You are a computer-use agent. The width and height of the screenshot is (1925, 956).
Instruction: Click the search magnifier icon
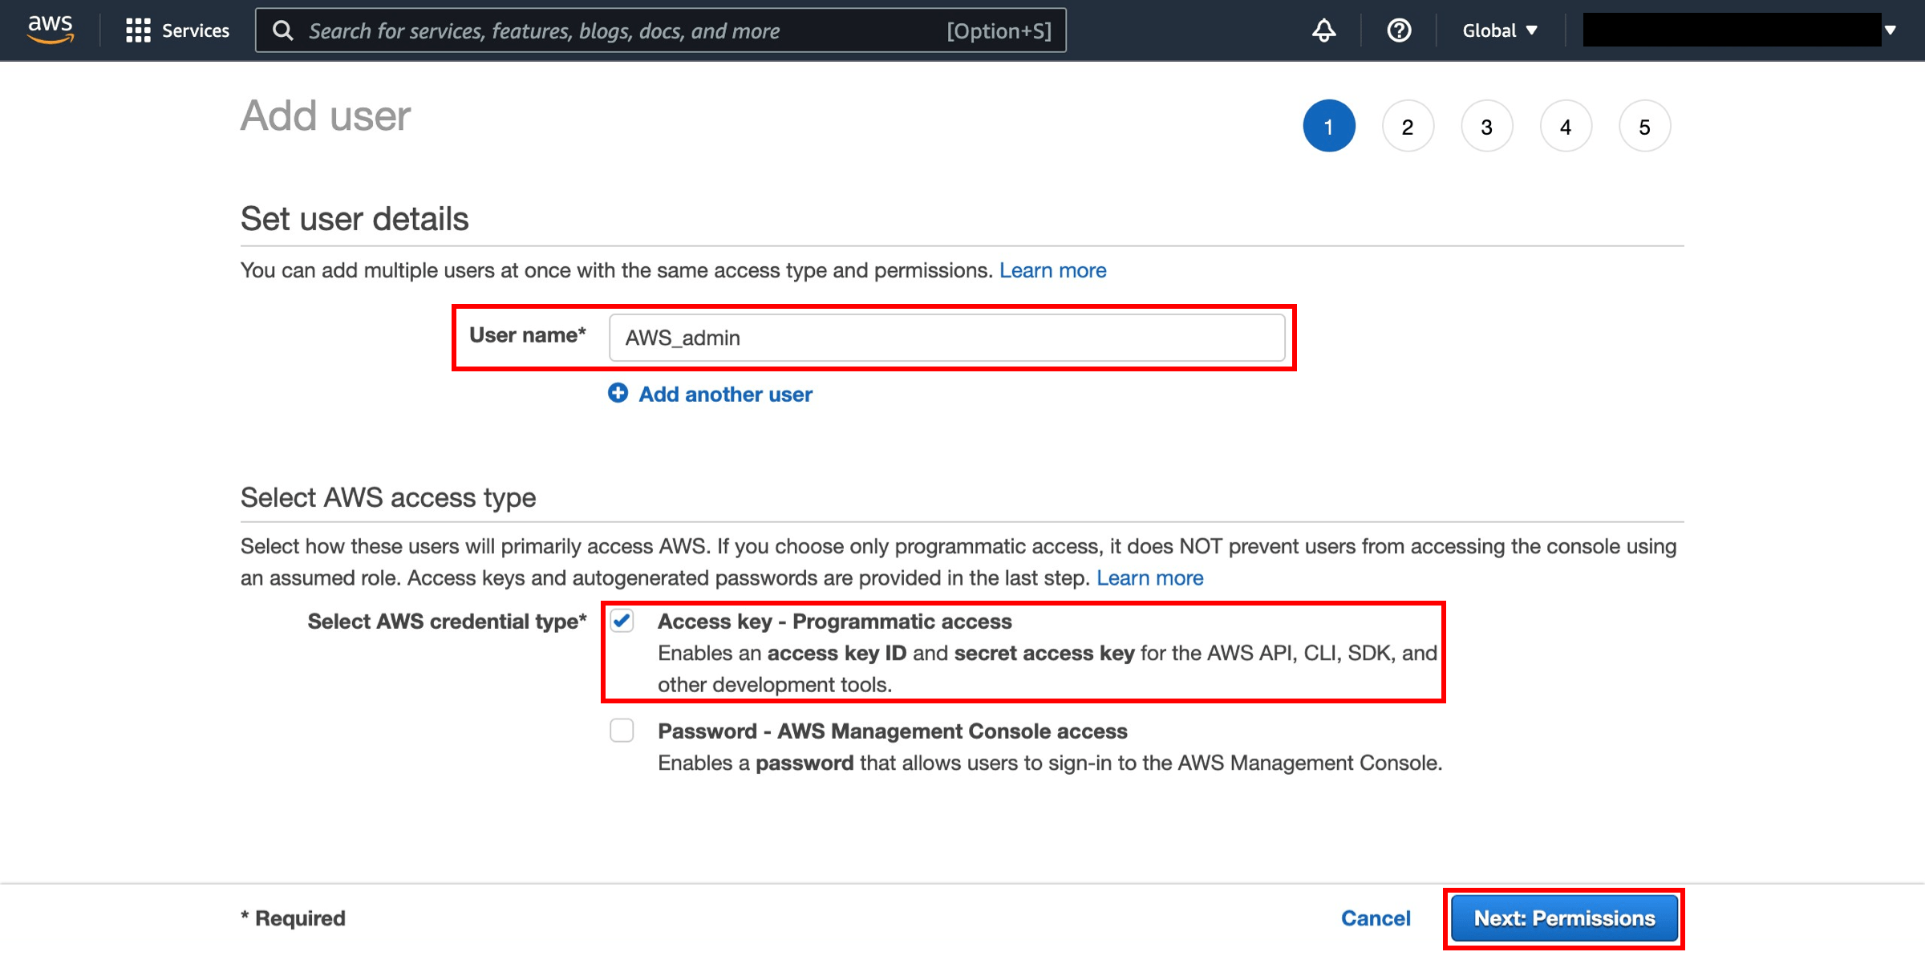point(282,30)
